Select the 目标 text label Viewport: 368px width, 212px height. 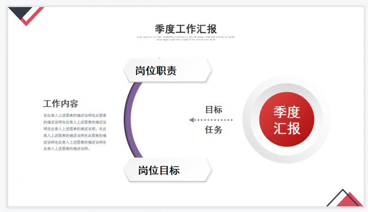(213, 110)
